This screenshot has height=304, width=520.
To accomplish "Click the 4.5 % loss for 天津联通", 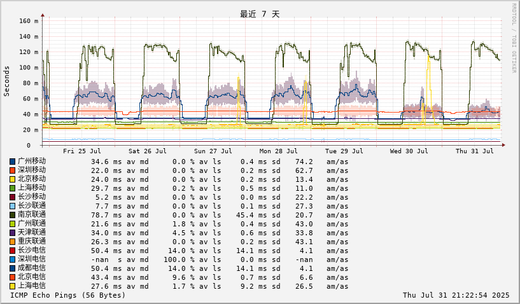I will click(183, 233).
